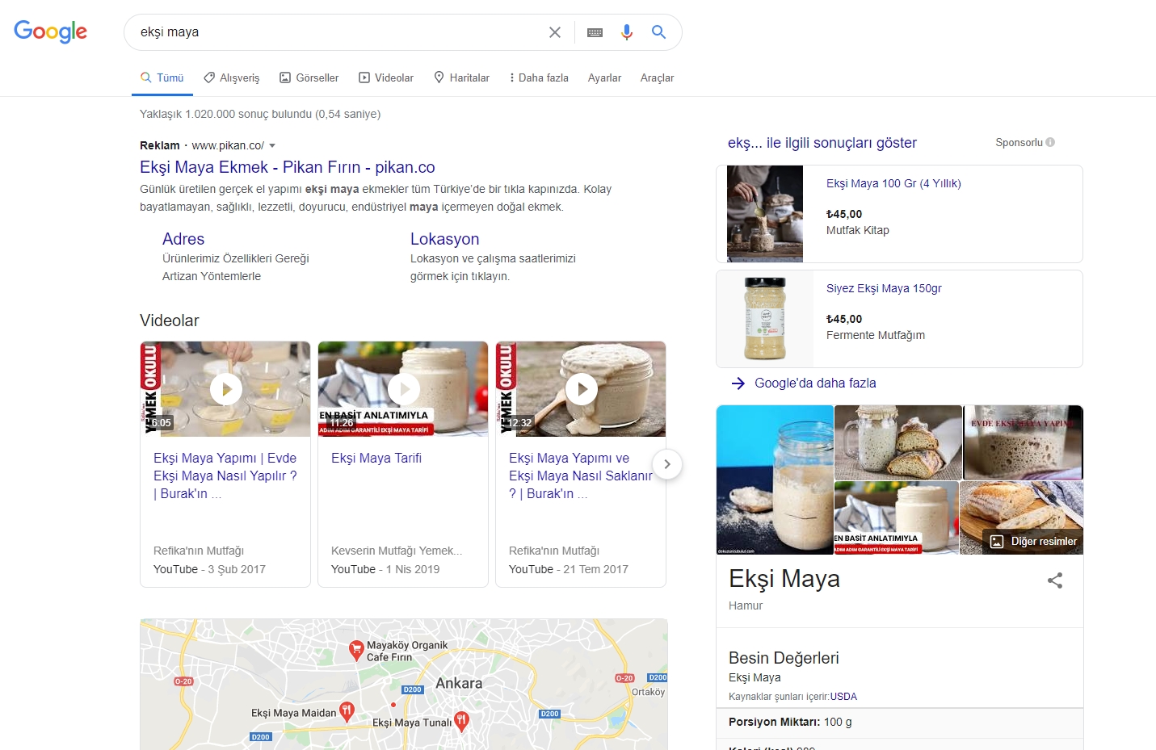The image size is (1156, 750).
Task: Open the Haritalar tab
Action: click(462, 78)
